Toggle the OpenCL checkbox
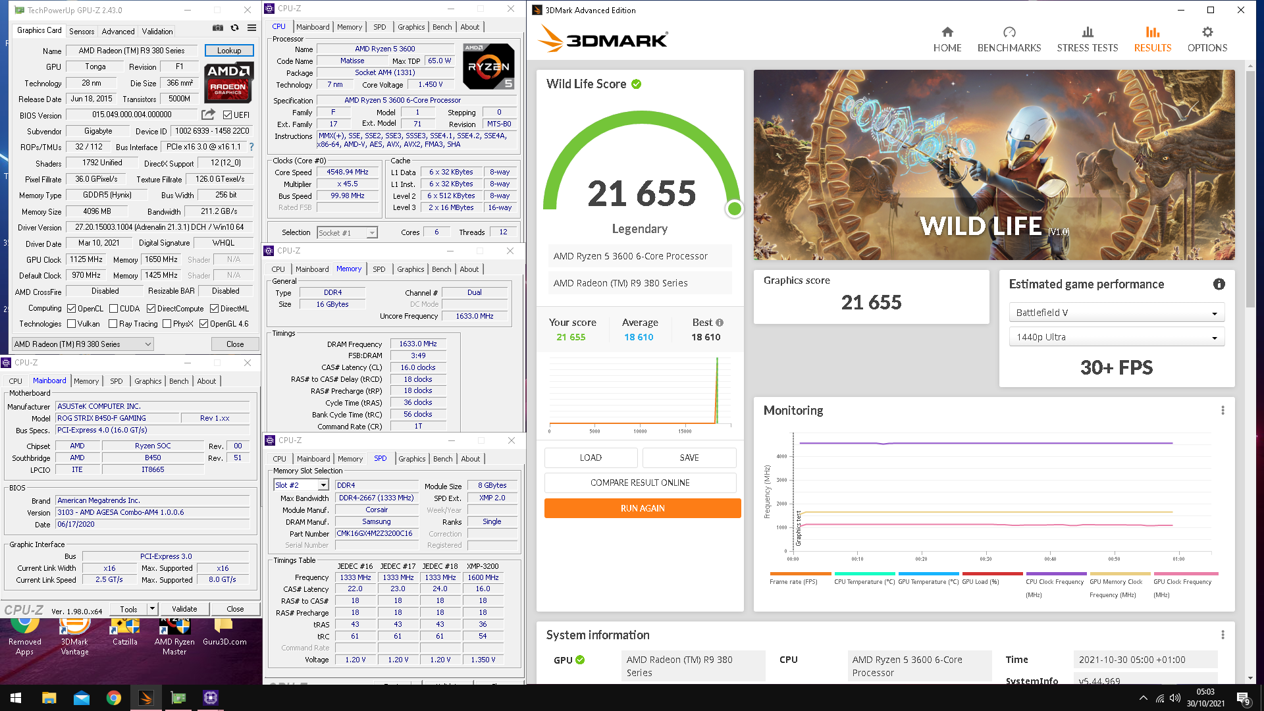The height and width of the screenshot is (711, 1264). click(72, 309)
